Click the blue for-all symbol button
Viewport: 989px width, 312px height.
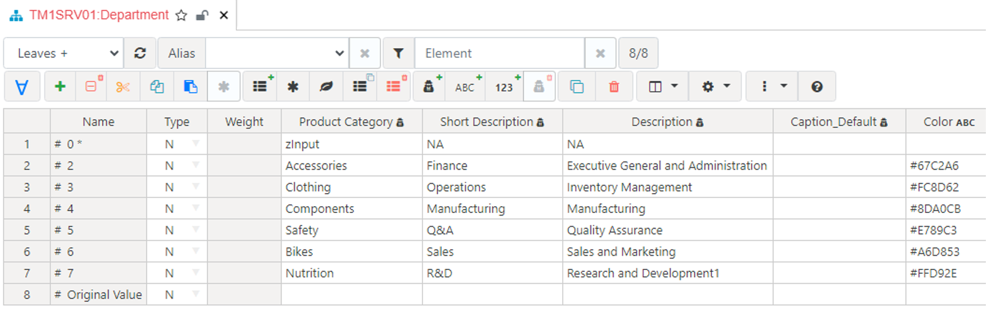[x=22, y=86]
